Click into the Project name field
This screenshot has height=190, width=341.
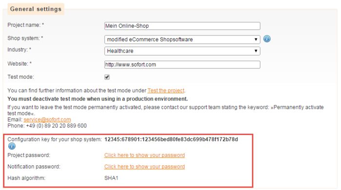182,26
